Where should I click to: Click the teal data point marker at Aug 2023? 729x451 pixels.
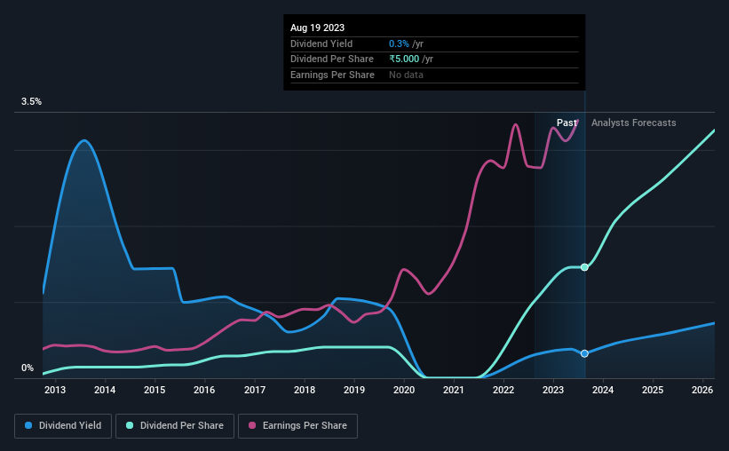(x=584, y=267)
